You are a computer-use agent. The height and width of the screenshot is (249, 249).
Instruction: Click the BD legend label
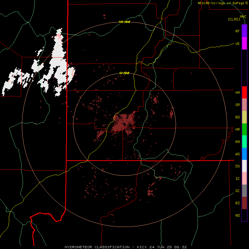(x=237, y=117)
